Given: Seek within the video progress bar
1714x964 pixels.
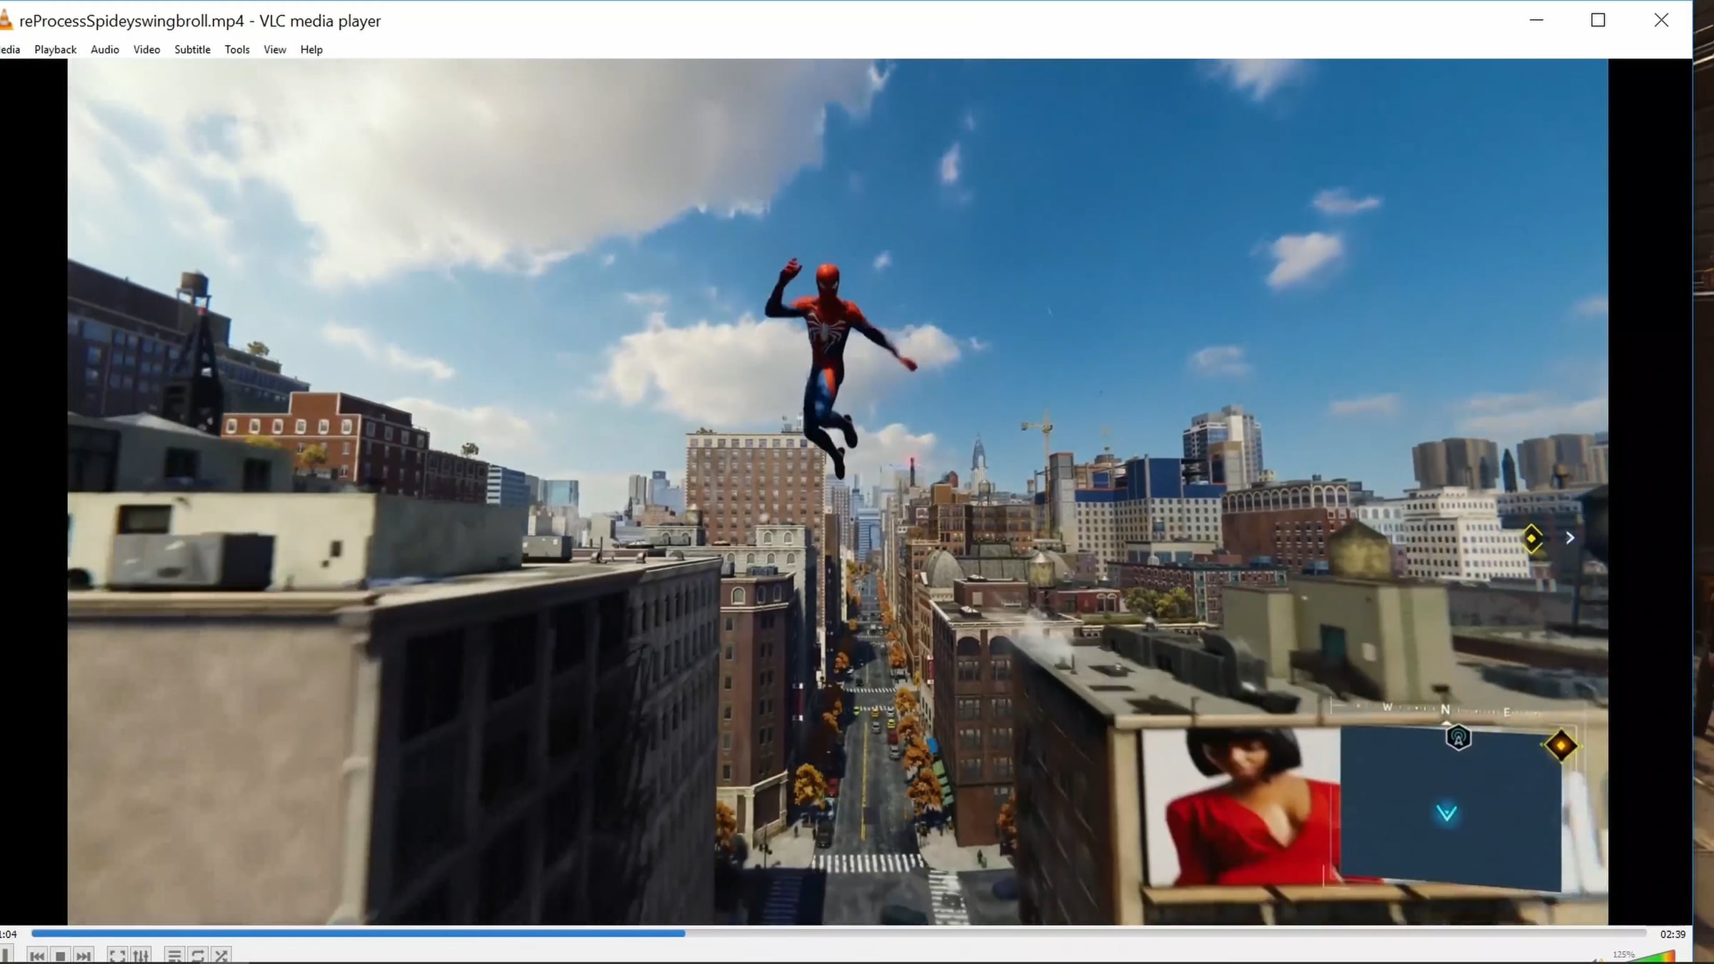Looking at the screenshot, I should point(839,933).
